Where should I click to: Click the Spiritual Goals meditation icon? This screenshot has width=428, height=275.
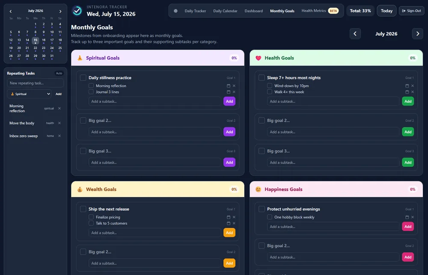(x=80, y=58)
